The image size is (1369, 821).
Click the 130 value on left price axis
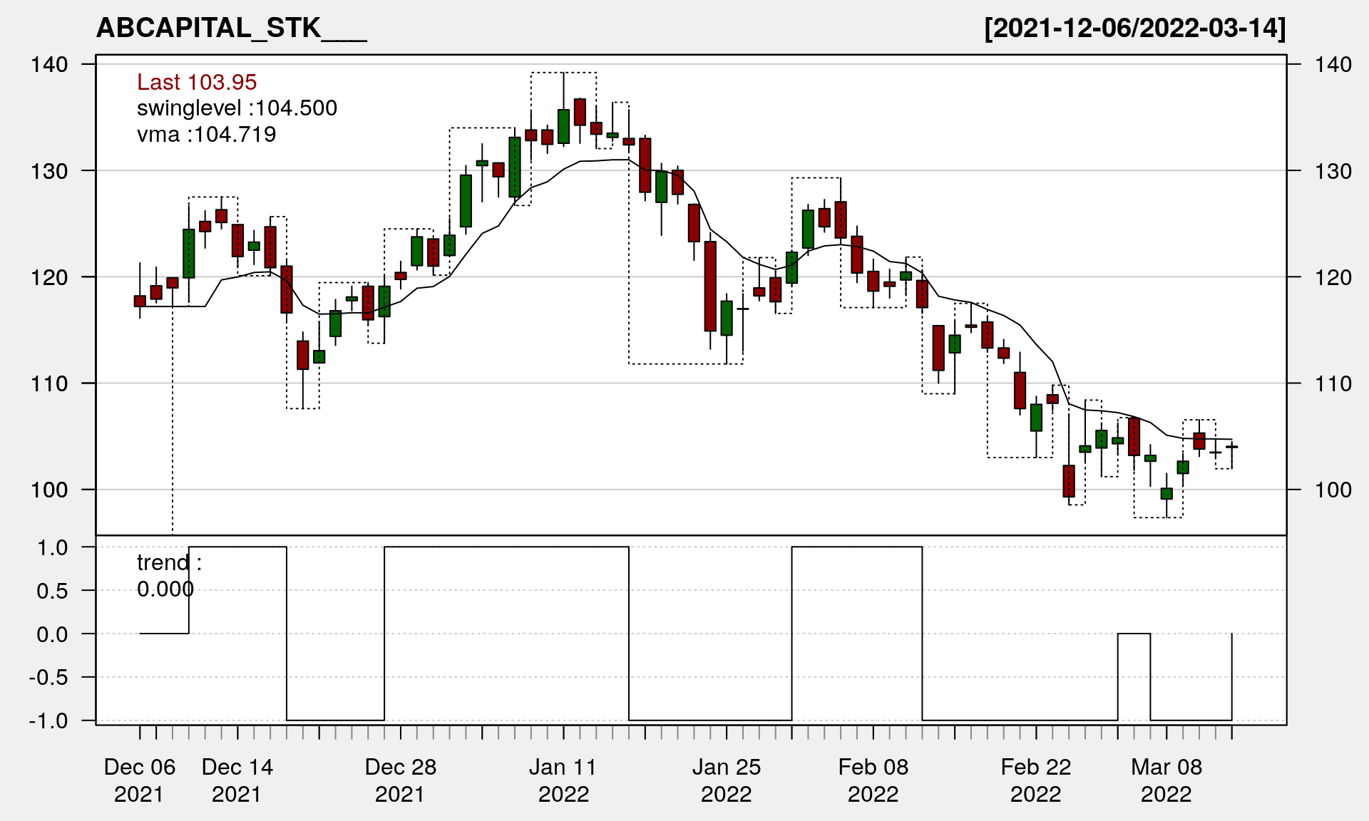click(49, 171)
